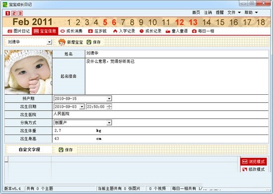Expand the 帮助 dropdown arrow
Viewport: 273px width, 194px height.
pyautogui.click(x=256, y=12)
